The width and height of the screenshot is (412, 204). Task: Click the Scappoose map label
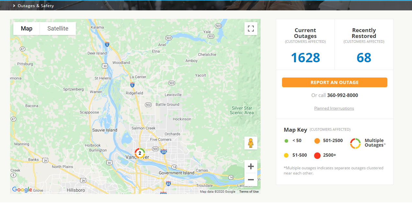[89, 112]
